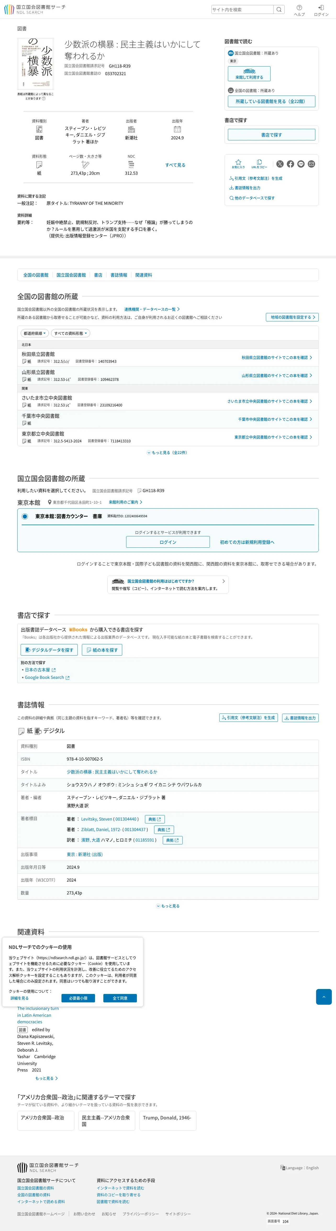
Task: Open 連携機関・データベースの一覧 chevron link
Action: [152, 309]
